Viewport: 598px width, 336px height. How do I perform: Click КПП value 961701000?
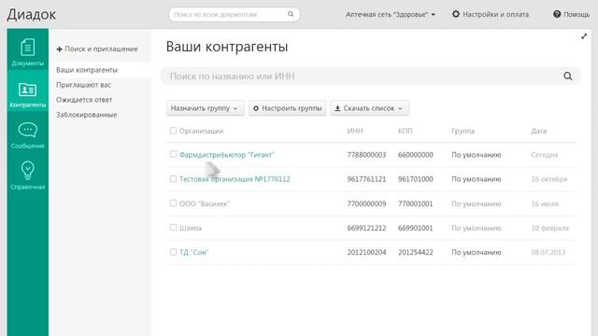(x=415, y=179)
